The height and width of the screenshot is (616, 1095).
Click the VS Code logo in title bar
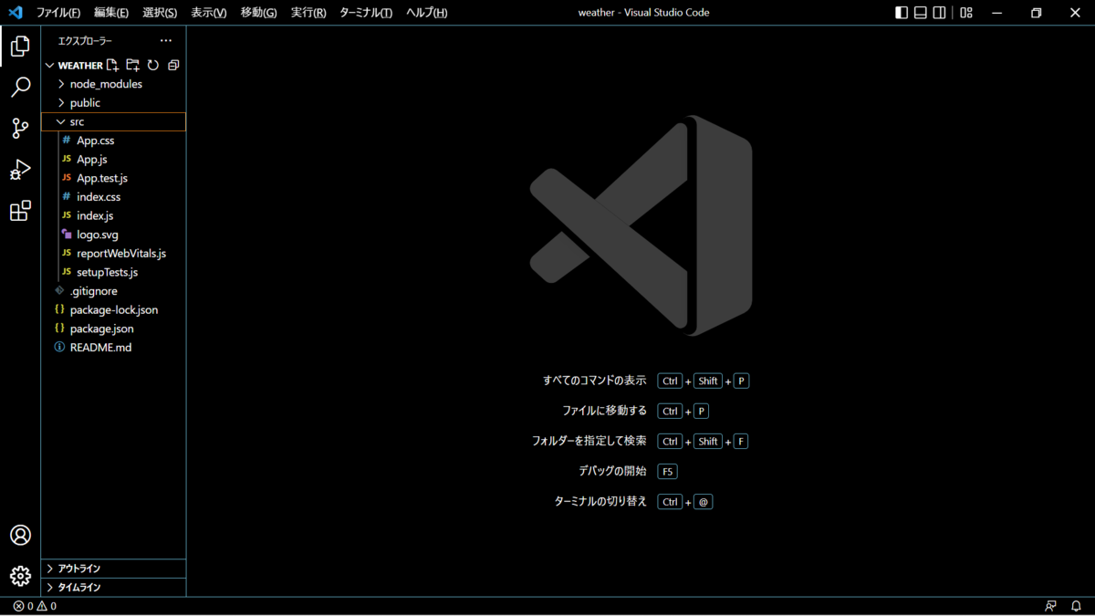15,13
